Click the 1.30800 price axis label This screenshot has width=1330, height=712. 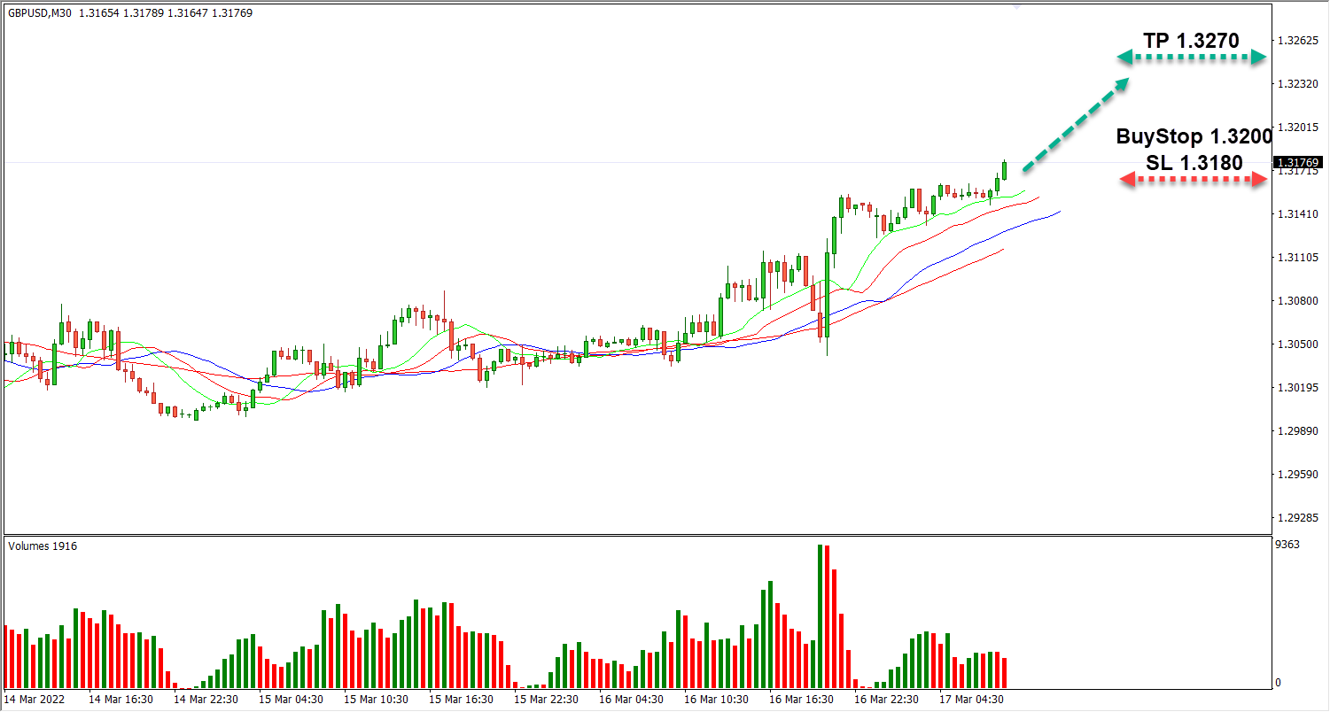tap(1296, 301)
